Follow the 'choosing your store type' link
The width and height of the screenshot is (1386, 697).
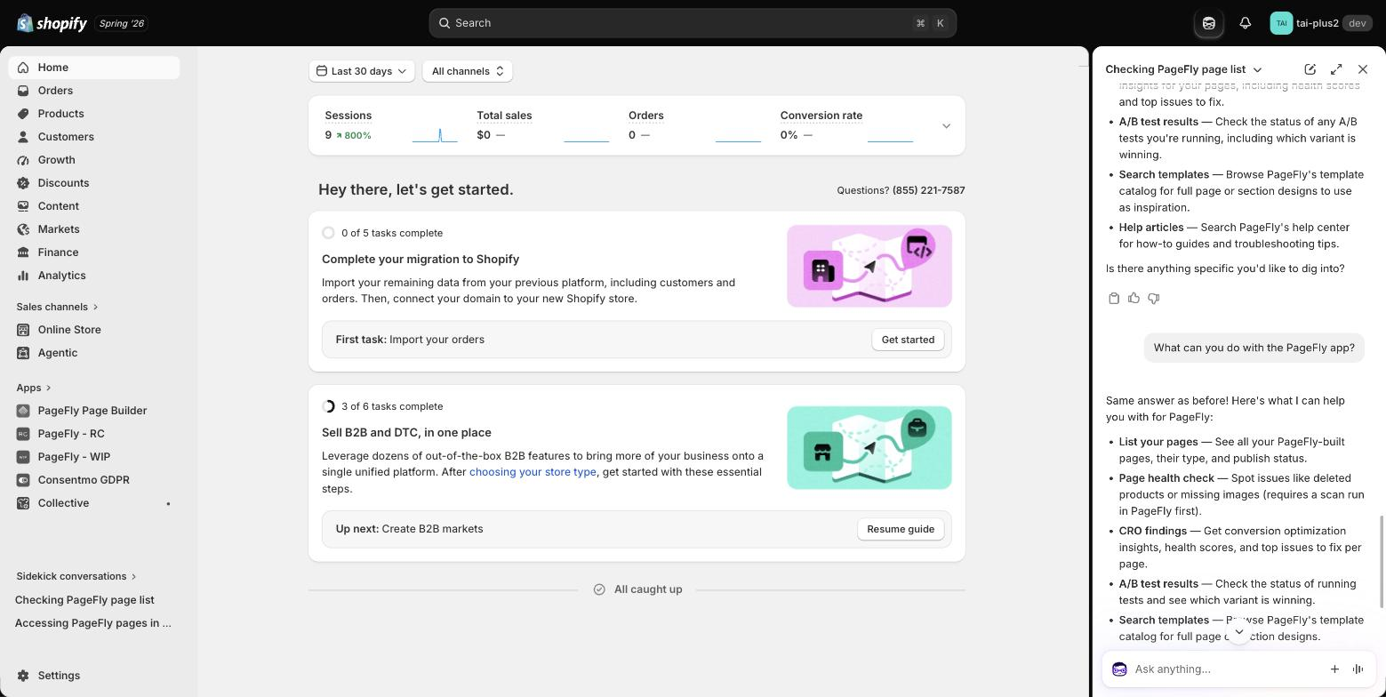click(x=533, y=472)
